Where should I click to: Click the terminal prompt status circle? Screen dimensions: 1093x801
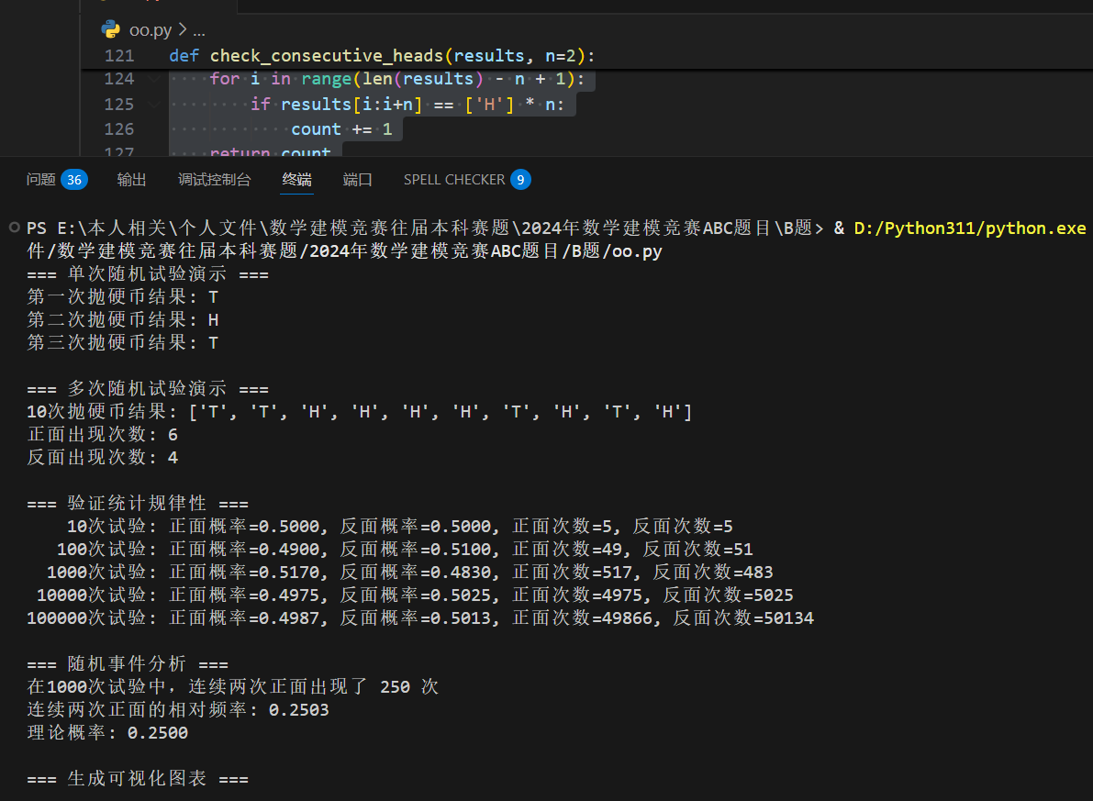[14, 228]
